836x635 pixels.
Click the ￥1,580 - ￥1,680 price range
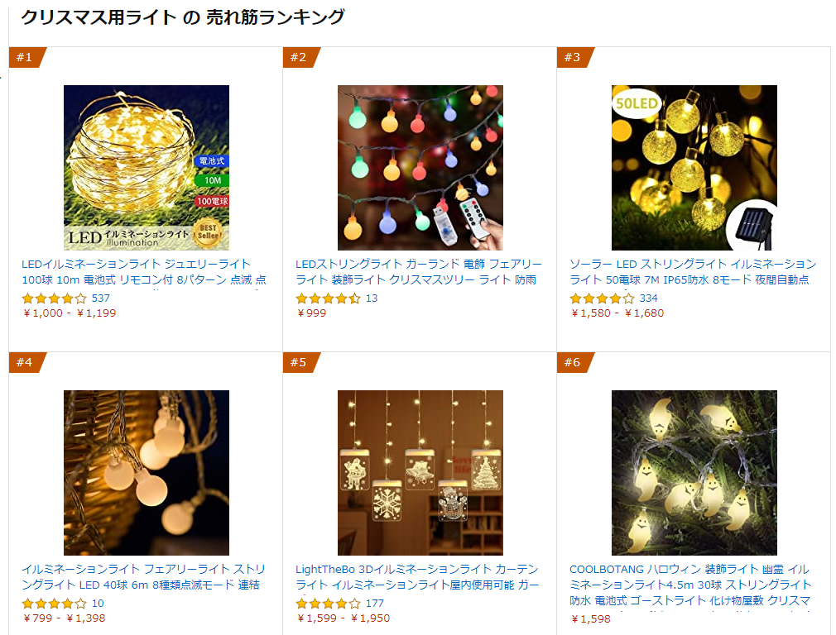(617, 313)
